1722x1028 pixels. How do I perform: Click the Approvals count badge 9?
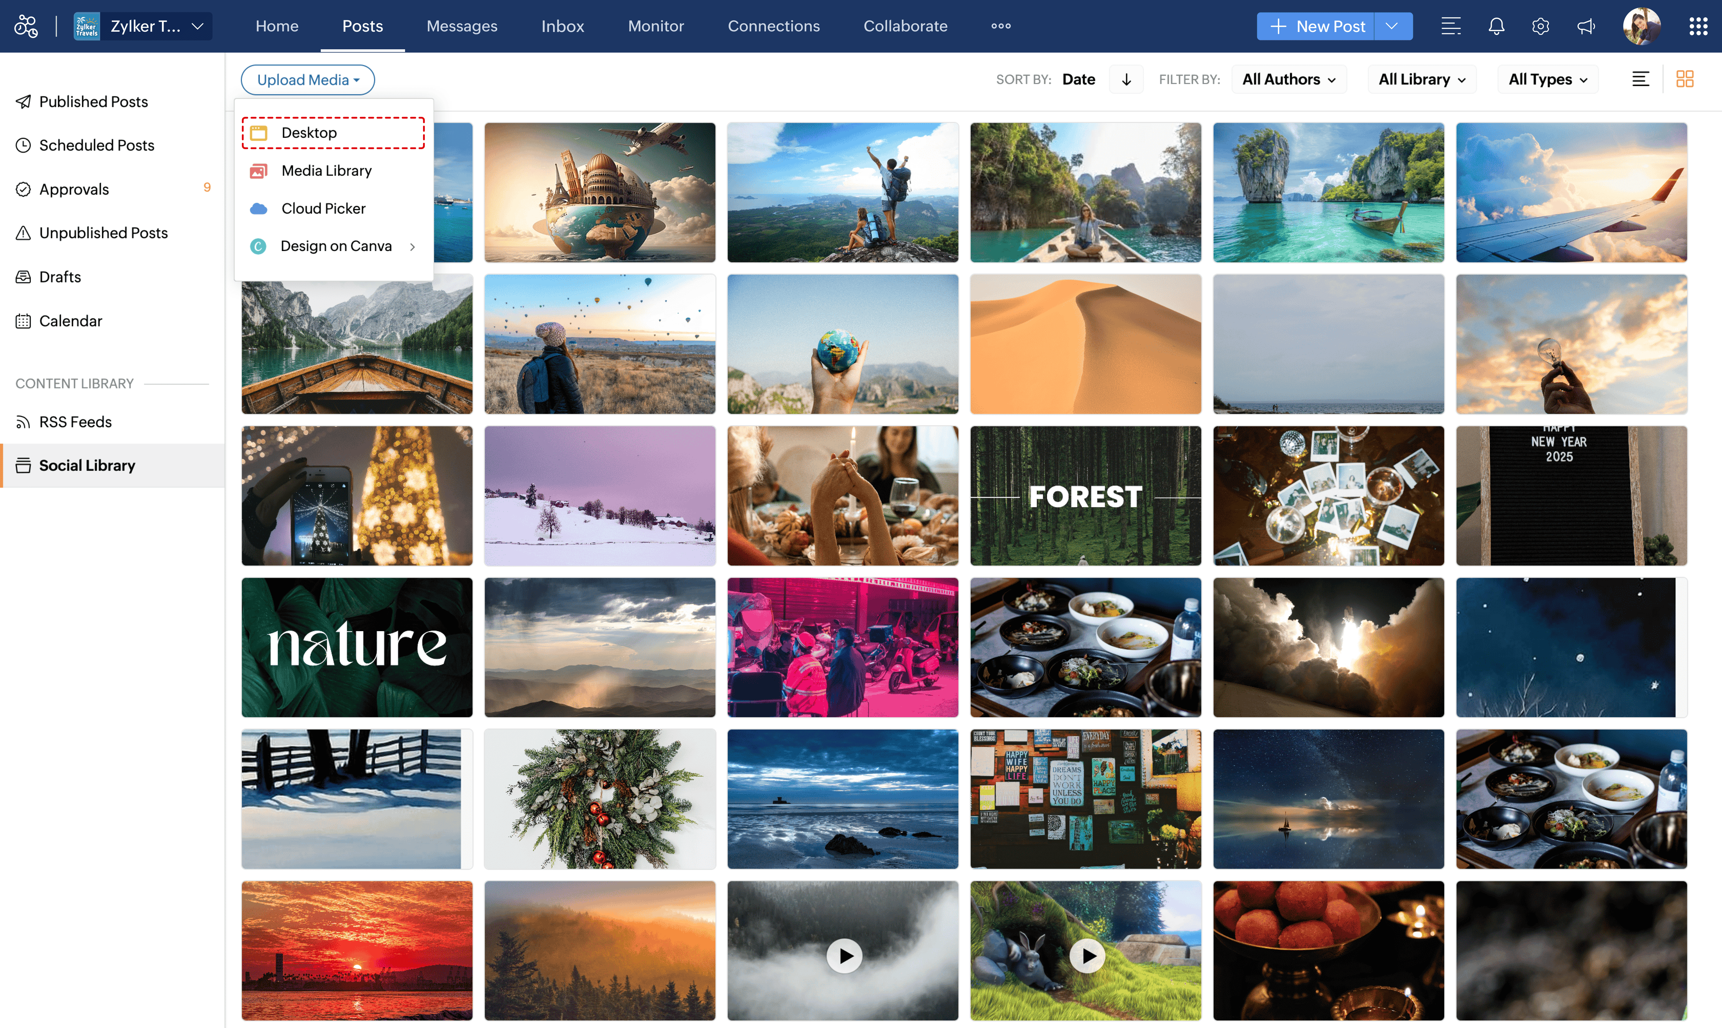tap(207, 188)
